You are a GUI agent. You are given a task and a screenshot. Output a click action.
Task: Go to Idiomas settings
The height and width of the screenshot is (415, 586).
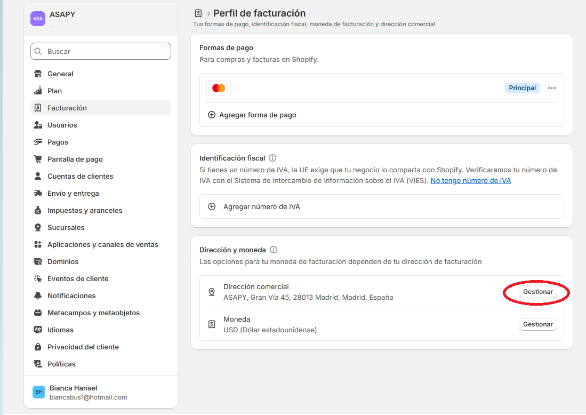101,330
